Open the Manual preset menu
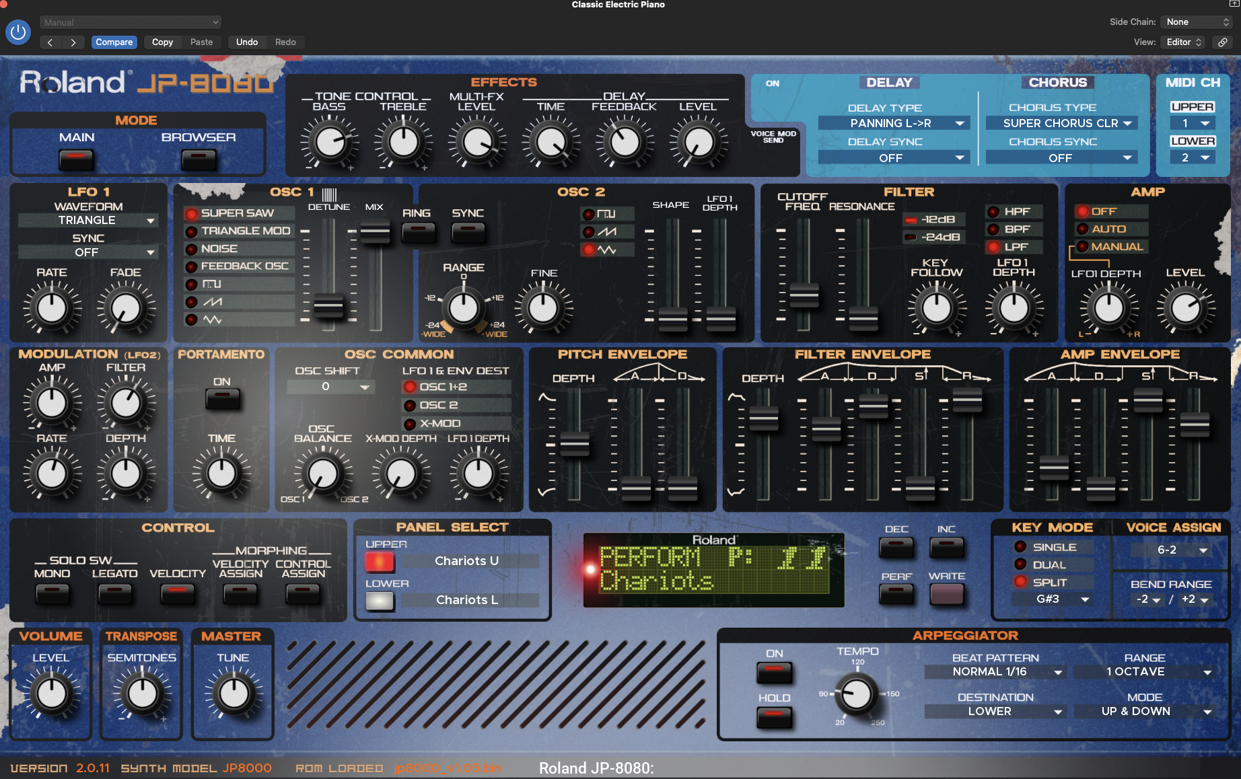Screen dimensions: 1241x779 click(x=131, y=22)
